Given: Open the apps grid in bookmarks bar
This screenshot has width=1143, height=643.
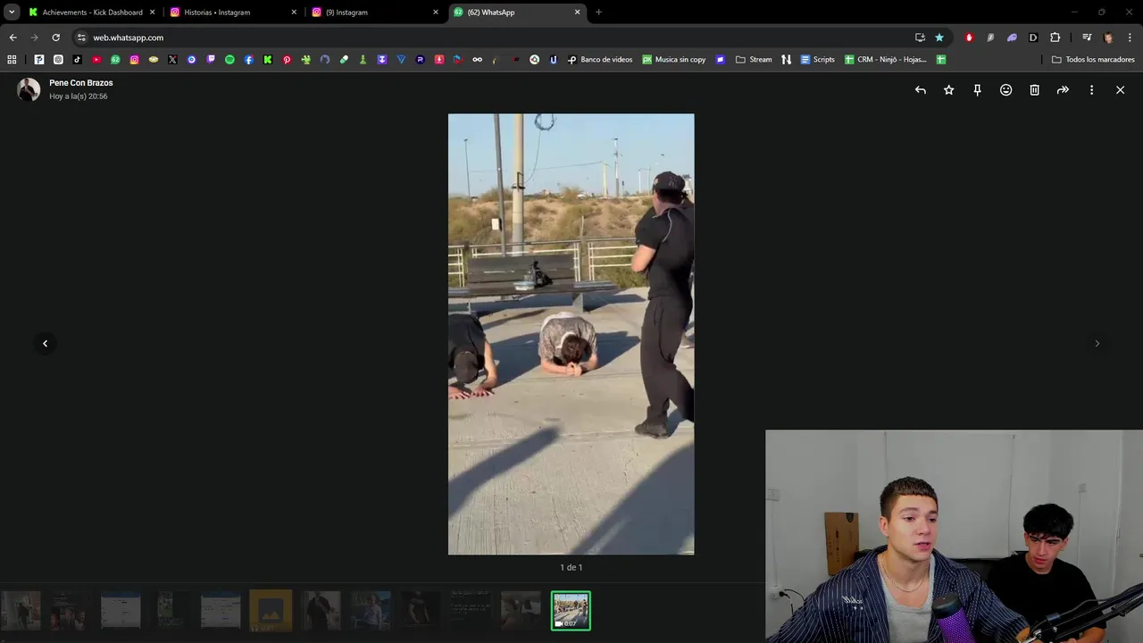Looking at the screenshot, I should click(12, 60).
